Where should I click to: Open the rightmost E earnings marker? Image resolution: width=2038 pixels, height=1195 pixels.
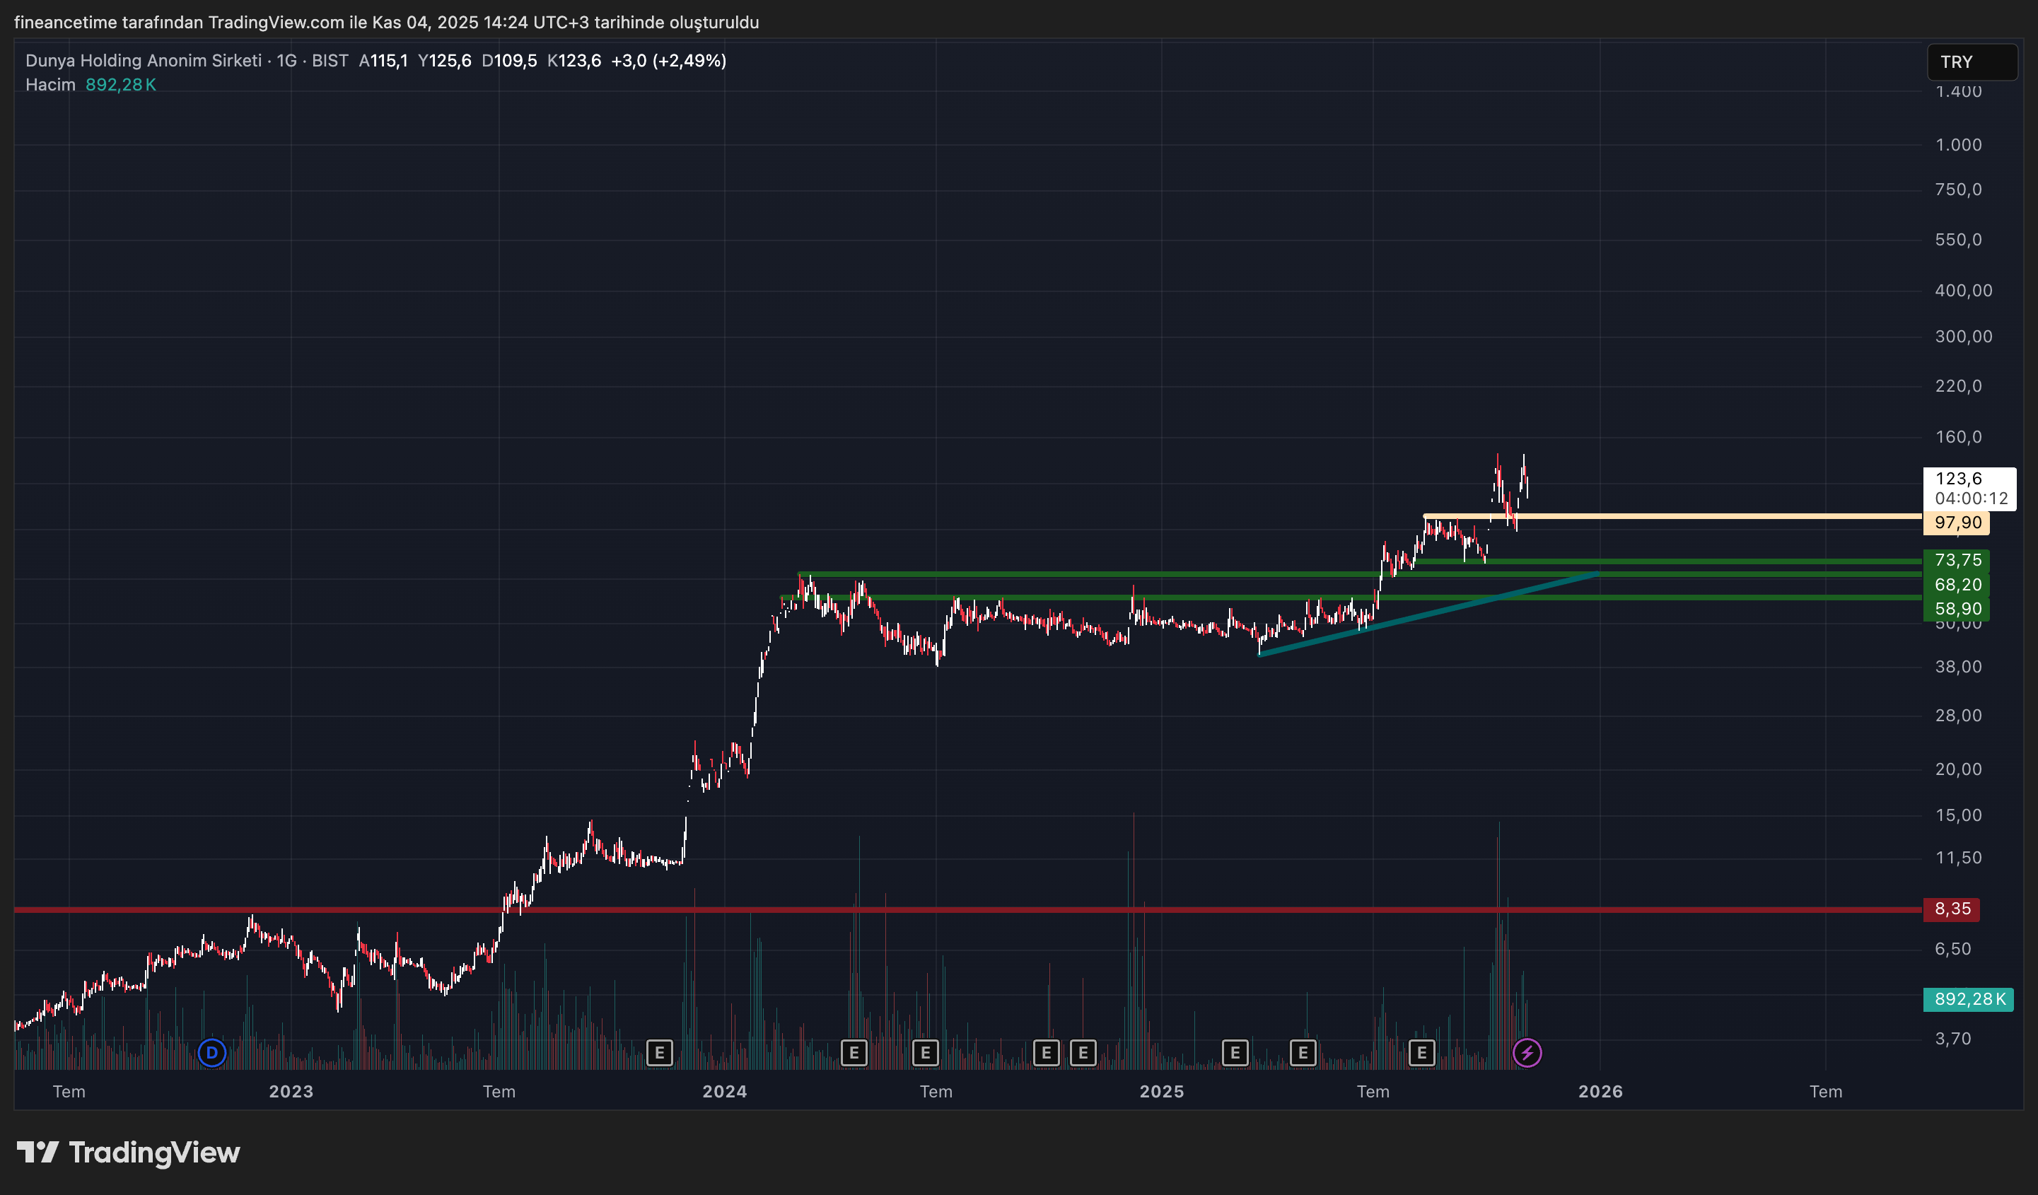pyautogui.click(x=1421, y=1053)
